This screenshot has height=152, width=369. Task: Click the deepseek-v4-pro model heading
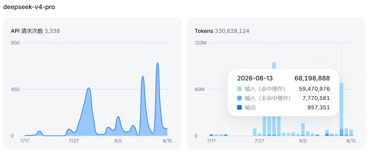29,7
